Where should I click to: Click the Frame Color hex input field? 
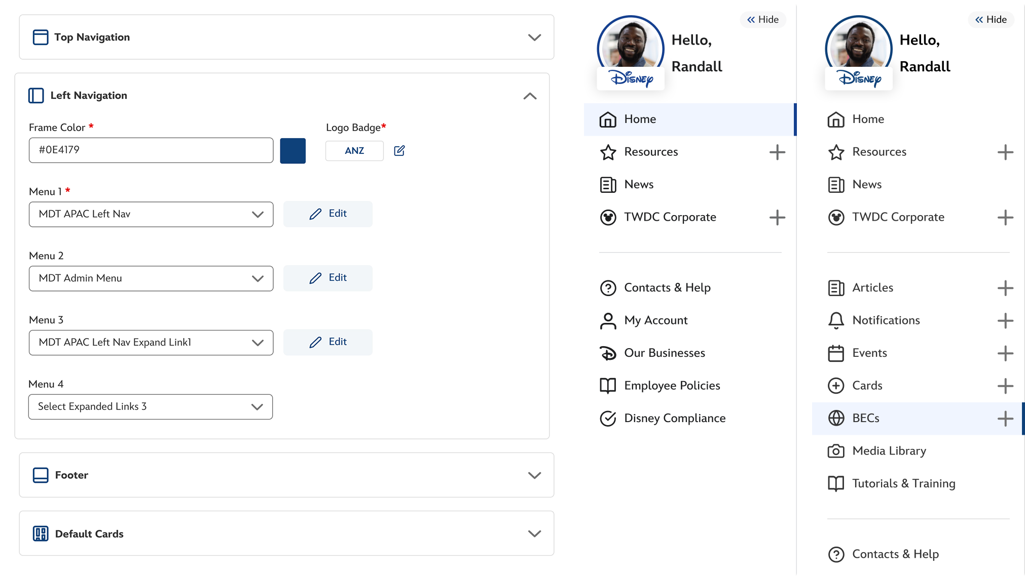point(151,150)
